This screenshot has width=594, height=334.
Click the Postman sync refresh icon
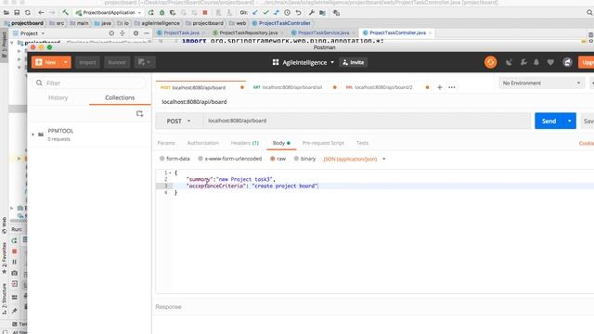click(x=490, y=62)
